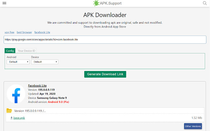The image size is (210, 131).
Task: Click the Play Store URL input field
Action: click(105, 40)
